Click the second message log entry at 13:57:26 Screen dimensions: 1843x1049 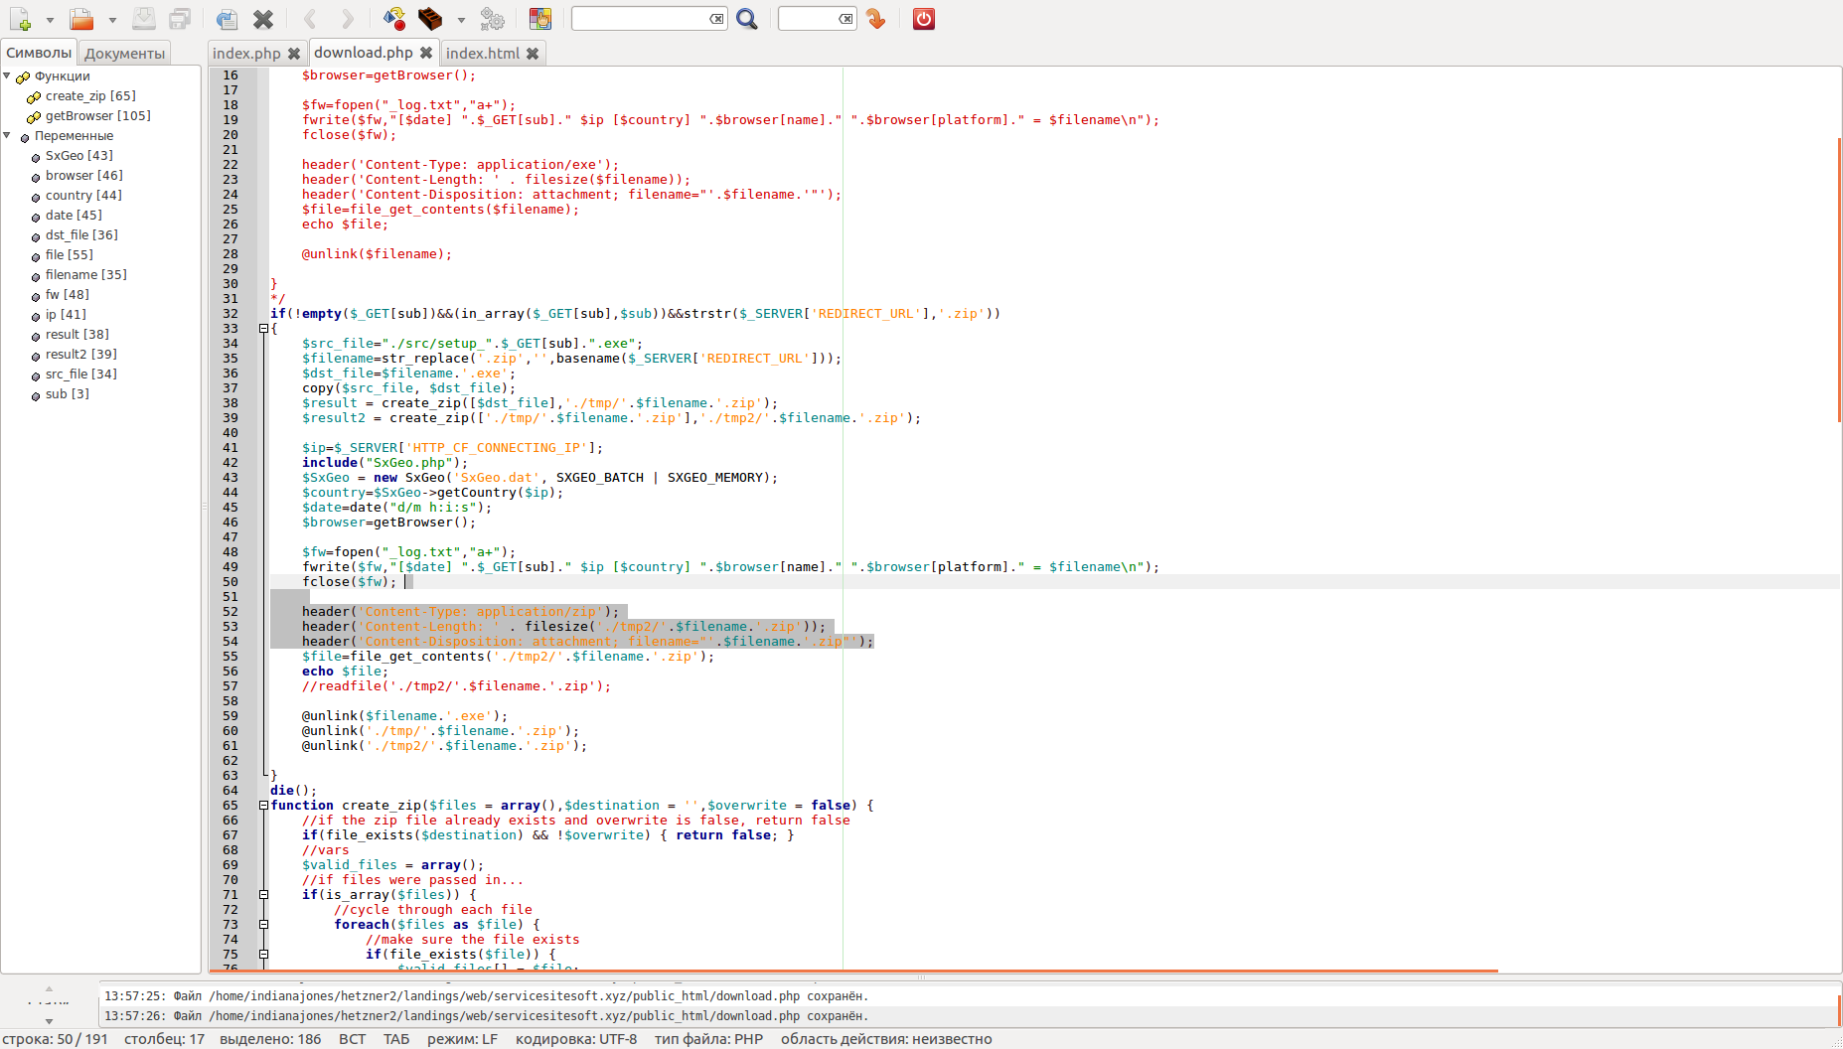click(486, 1016)
